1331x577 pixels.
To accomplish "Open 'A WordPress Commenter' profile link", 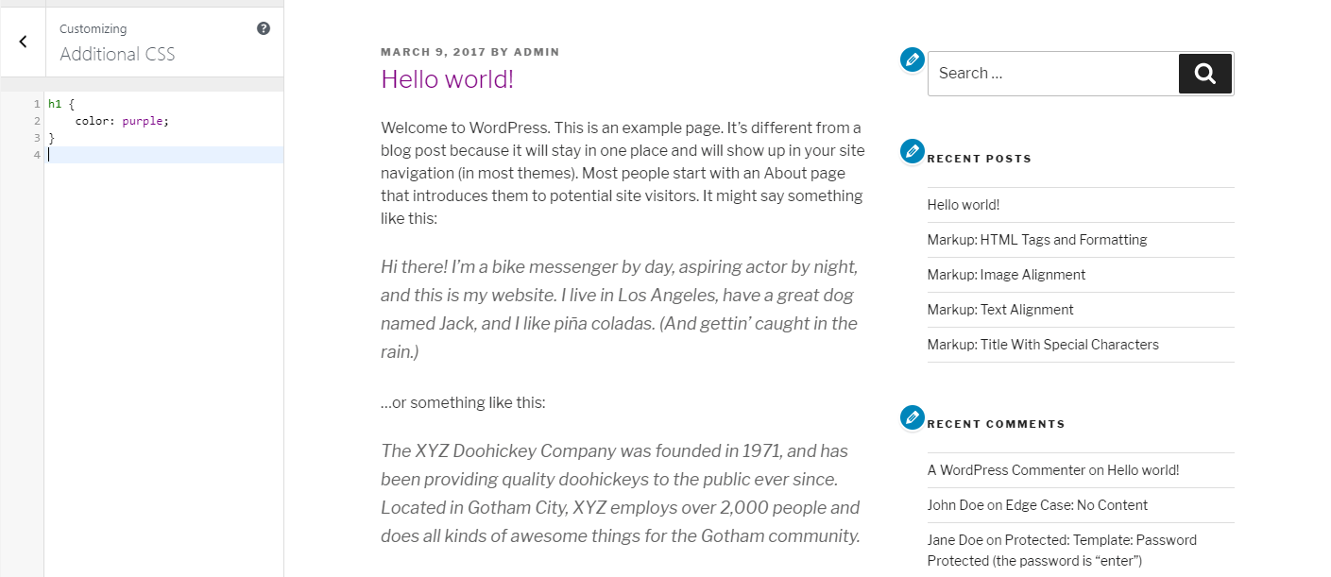I will pyautogui.click(x=1004, y=469).
